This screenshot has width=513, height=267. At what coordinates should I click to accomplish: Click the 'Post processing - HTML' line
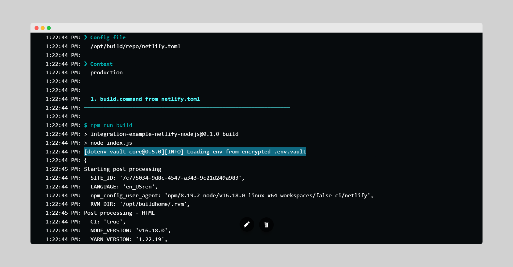119,213
